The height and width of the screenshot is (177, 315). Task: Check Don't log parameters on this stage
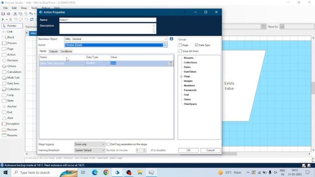click(108, 144)
